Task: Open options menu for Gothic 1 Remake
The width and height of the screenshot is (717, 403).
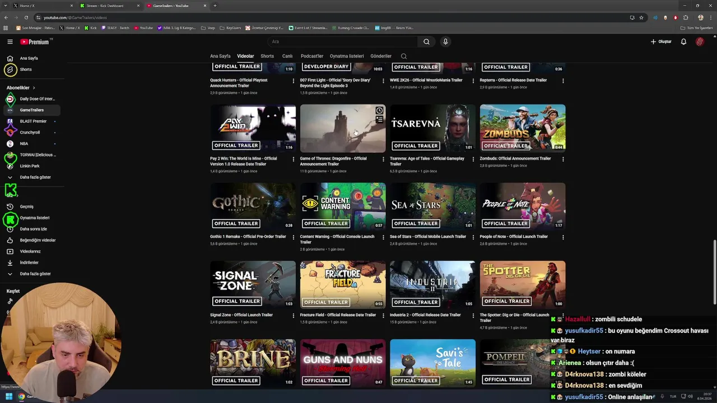Action: click(x=293, y=237)
